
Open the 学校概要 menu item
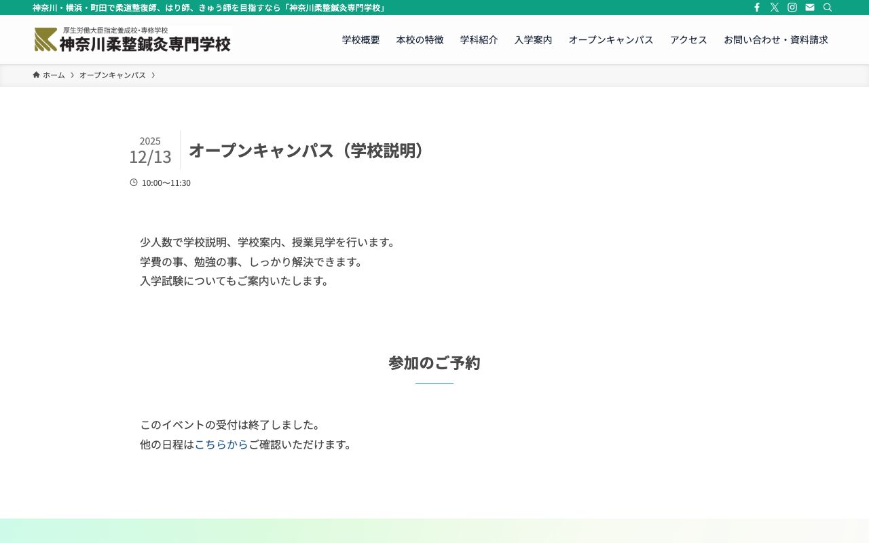(x=360, y=40)
